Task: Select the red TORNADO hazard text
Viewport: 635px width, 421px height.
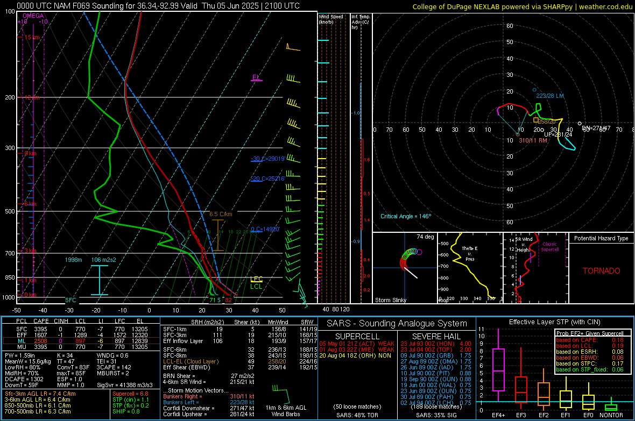Action: 602,271
